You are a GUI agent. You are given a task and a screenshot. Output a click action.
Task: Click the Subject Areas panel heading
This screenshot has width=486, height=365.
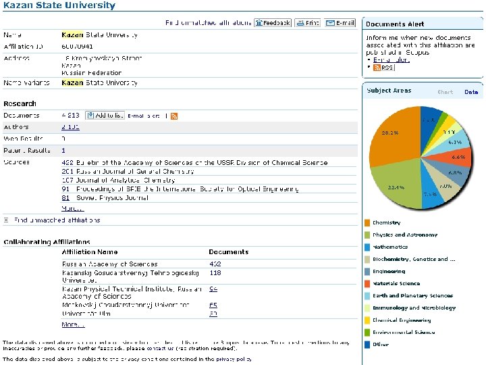[x=389, y=91]
